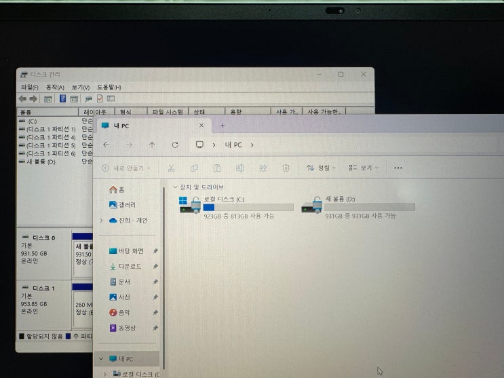Open the 보기 view dropdown
Image resolution: width=504 pixels, height=378 pixels.
point(364,168)
